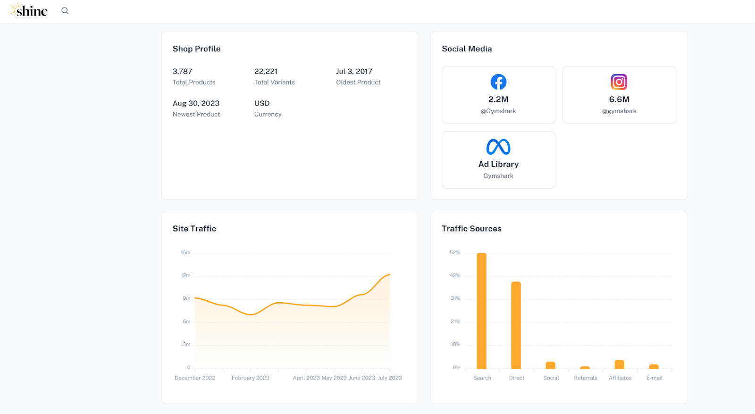
Task: Click the 6.6M follower count
Action: pos(619,99)
